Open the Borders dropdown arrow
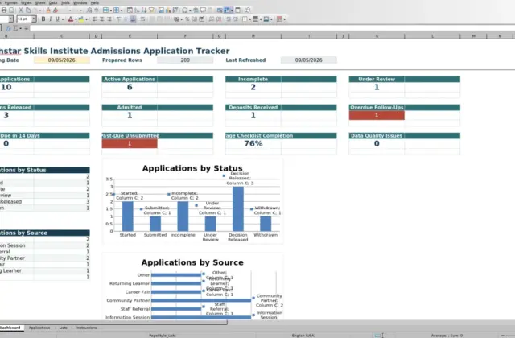Image resolution: width=515 pixels, height=338 pixels. (250, 19)
